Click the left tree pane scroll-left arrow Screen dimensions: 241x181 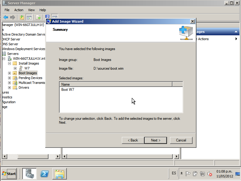pos(5,157)
